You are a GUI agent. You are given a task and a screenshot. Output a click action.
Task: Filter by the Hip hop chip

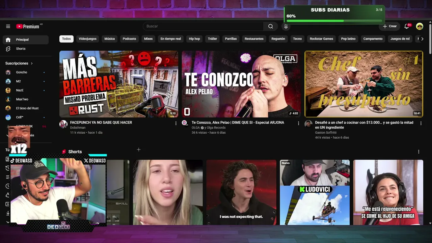(x=194, y=39)
